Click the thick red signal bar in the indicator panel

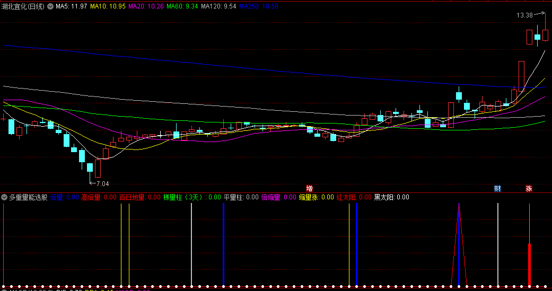[529, 264]
